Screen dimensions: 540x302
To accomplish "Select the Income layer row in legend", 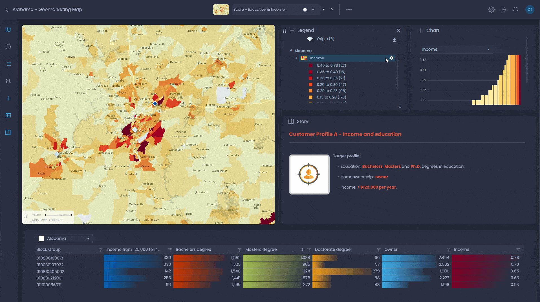I will [347, 58].
